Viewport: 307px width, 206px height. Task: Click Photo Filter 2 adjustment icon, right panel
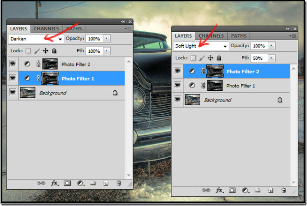192,71
